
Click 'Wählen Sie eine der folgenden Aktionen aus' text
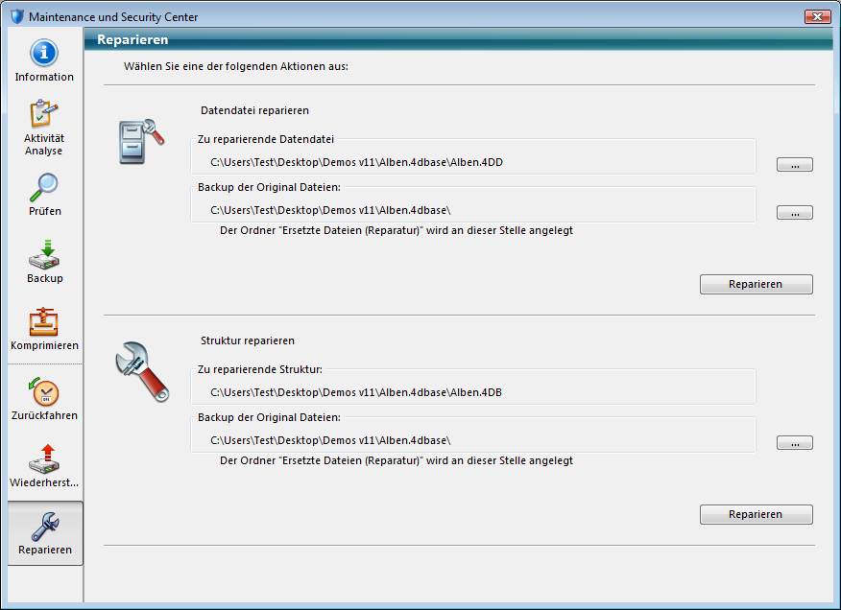pyautogui.click(x=236, y=66)
